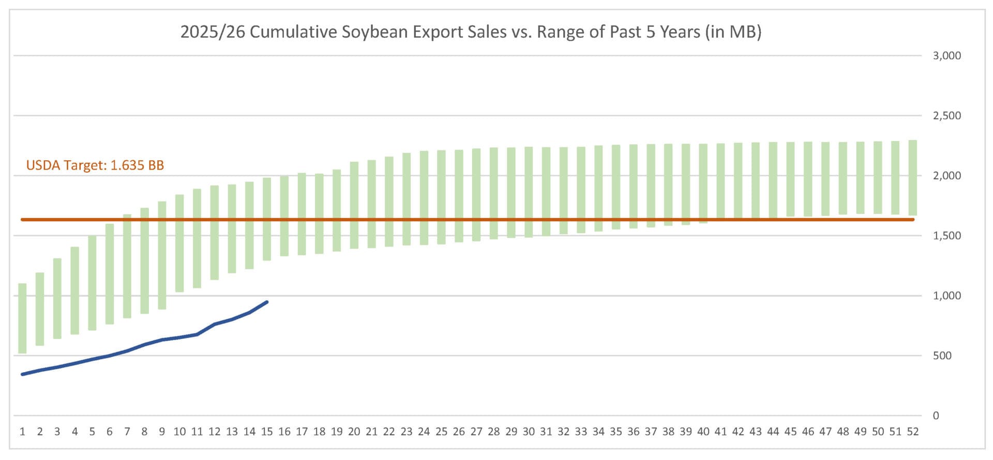Click week 15 x-axis label

coord(267,432)
